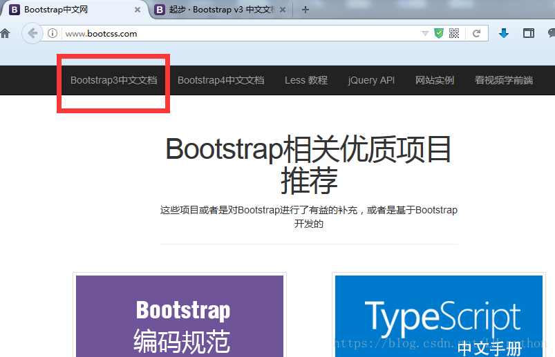The width and height of the screenshot is (555, 357).
Task: Open the QR code icon in address bar
Action: (x=454, y=34)
